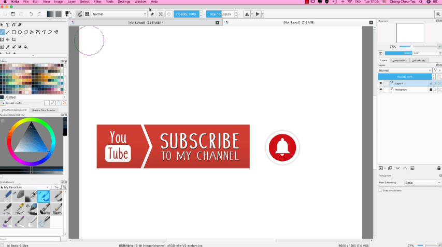This screenshot has width=442, height=247.
Task: Switch to the Specific Color Selector tab
Action: [x=44, y=111]
